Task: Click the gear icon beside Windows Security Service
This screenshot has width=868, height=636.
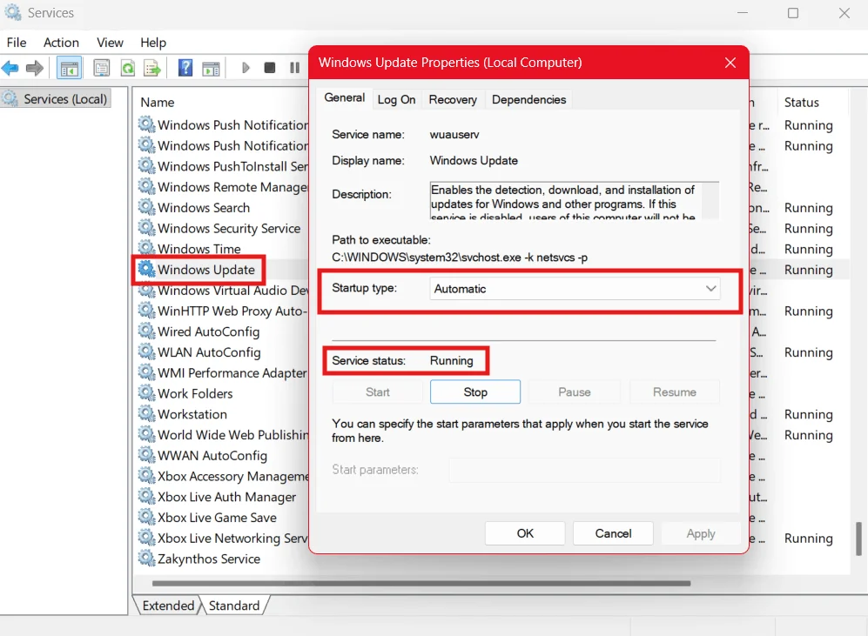Action: click(146, 227)
